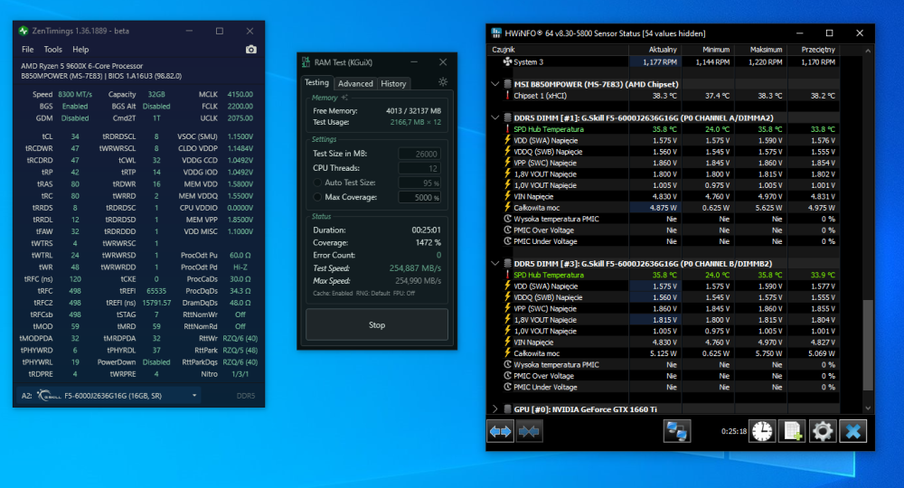This screenshot has height=488, width=904.
Task: Click the memory cleanup sparkle icon beside Memory
Action: pyautogui.click(x=344, y=98)
